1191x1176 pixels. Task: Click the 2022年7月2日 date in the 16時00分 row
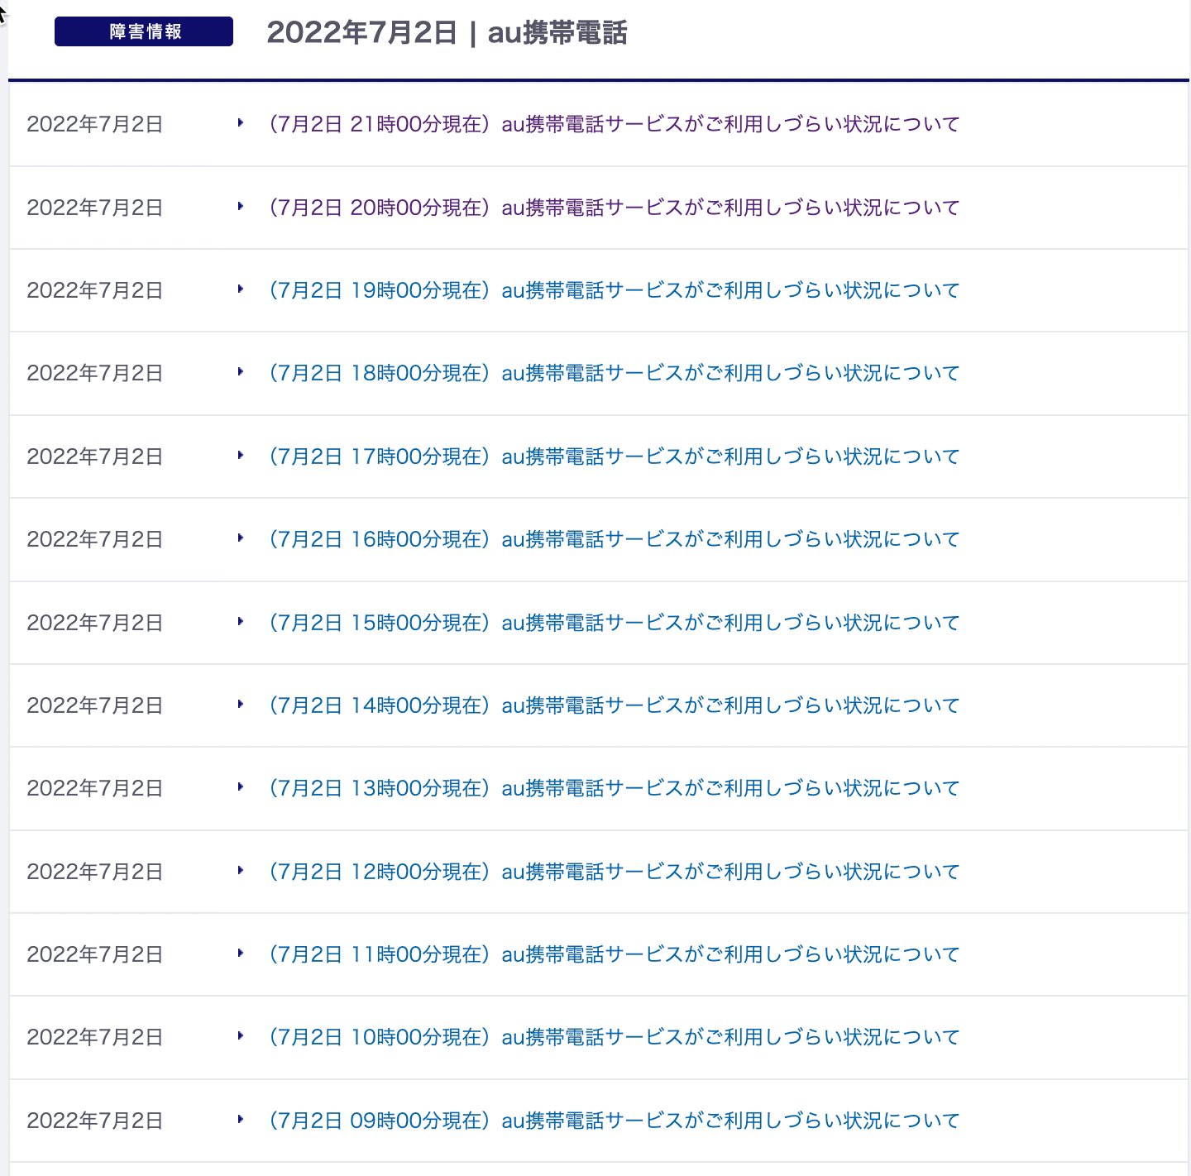94,539
